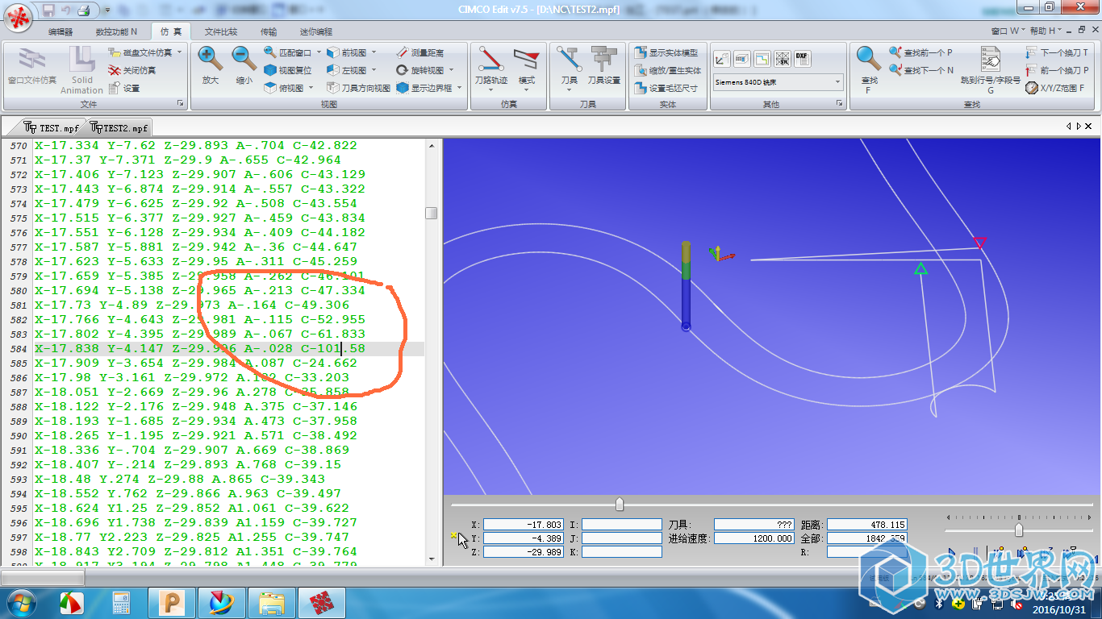Switch to 刀具方向视图 tool direction view

tap(359, 88)
